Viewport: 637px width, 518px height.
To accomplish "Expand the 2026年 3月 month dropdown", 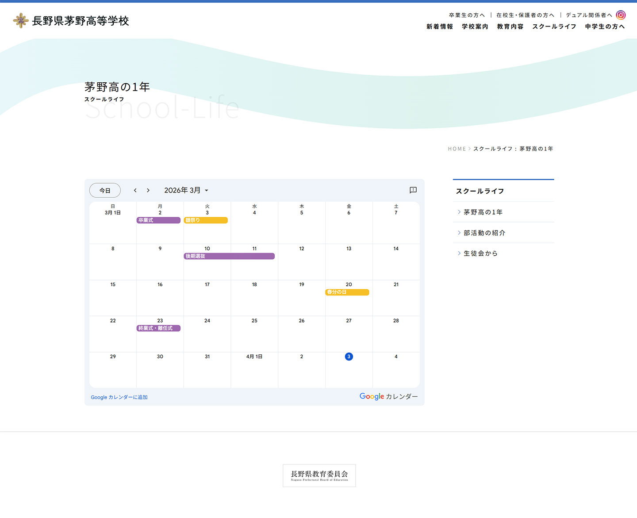I will [186, 190].
